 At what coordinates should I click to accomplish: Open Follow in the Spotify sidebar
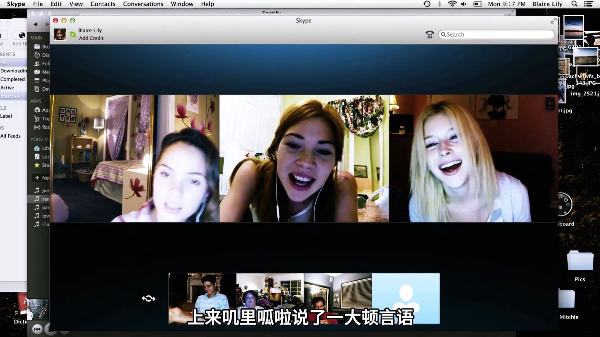click(42, 64)
